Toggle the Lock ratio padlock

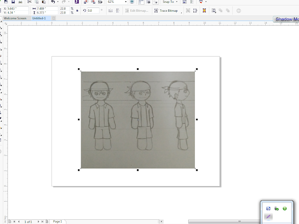point(77,10)
